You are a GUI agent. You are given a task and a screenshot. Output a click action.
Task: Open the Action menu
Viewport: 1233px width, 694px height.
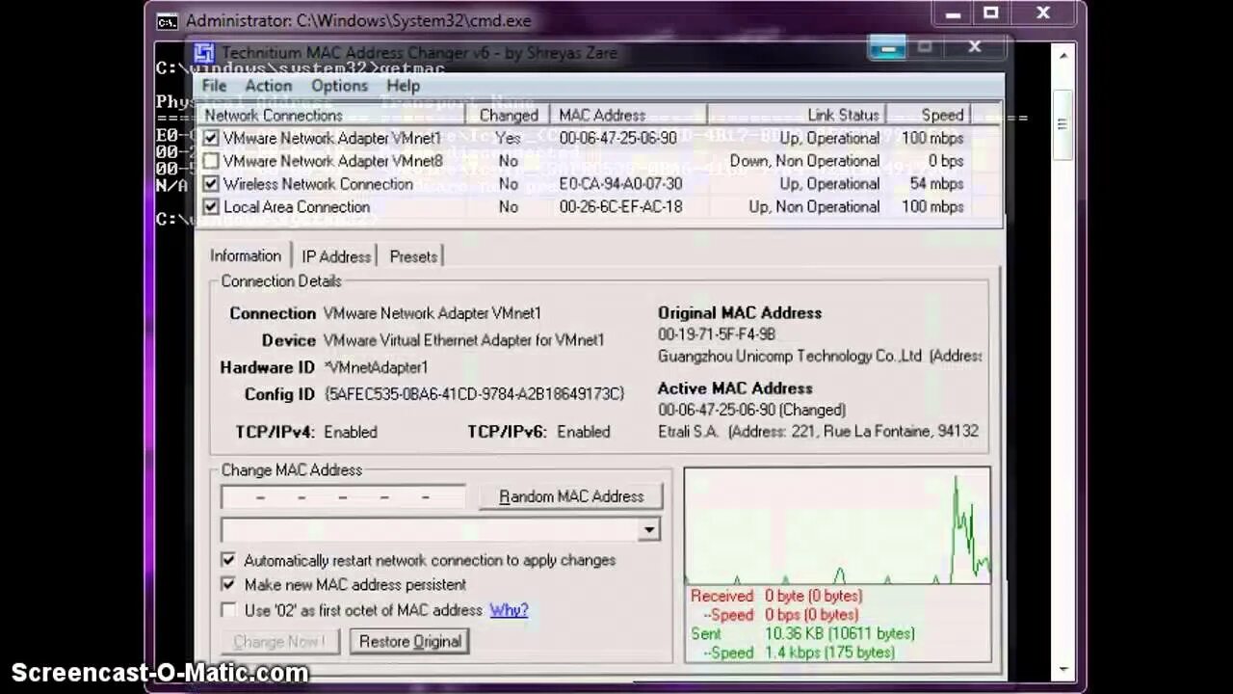[268, 86]
